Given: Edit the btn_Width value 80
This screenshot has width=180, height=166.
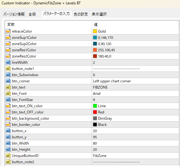Looking at the screenshot, I should click(x=135, y=143).
